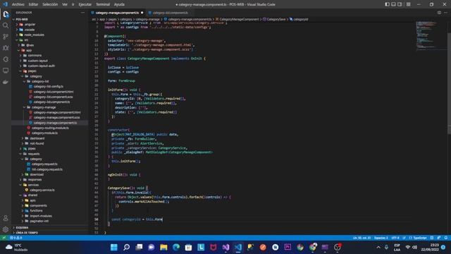Viewport: 451px width, 254px height.
Task: Click remote window indicator in status bar
Action: [4, 238]
